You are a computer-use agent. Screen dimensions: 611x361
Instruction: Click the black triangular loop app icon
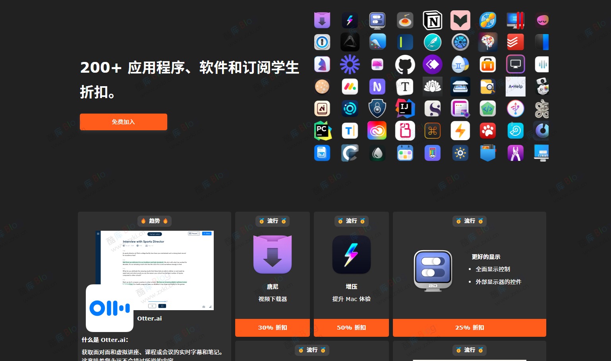(x=350, y=42)
